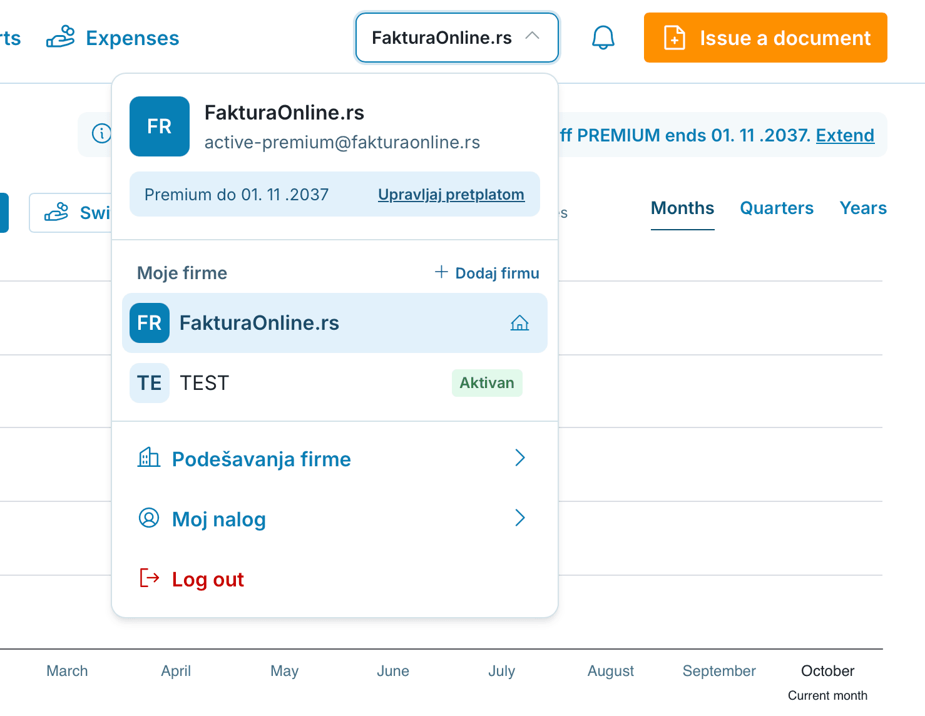The width and height of the screenshot is (925, 716).
Task: Click the email active-premium@fakturaonline.rs
Action: click(342, 143)
